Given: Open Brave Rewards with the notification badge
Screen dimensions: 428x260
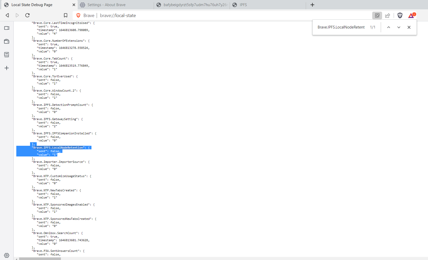Looking at the screenshot, I should pos(411,15).
